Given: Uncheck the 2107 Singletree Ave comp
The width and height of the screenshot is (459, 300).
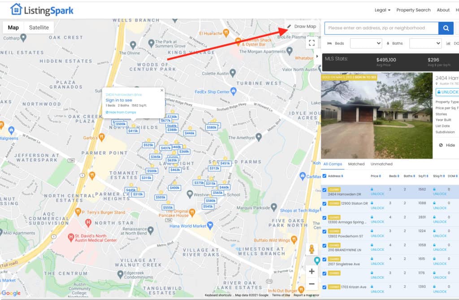Looking at the screenshot, I should pyautogui.click(x=325, y=259).
